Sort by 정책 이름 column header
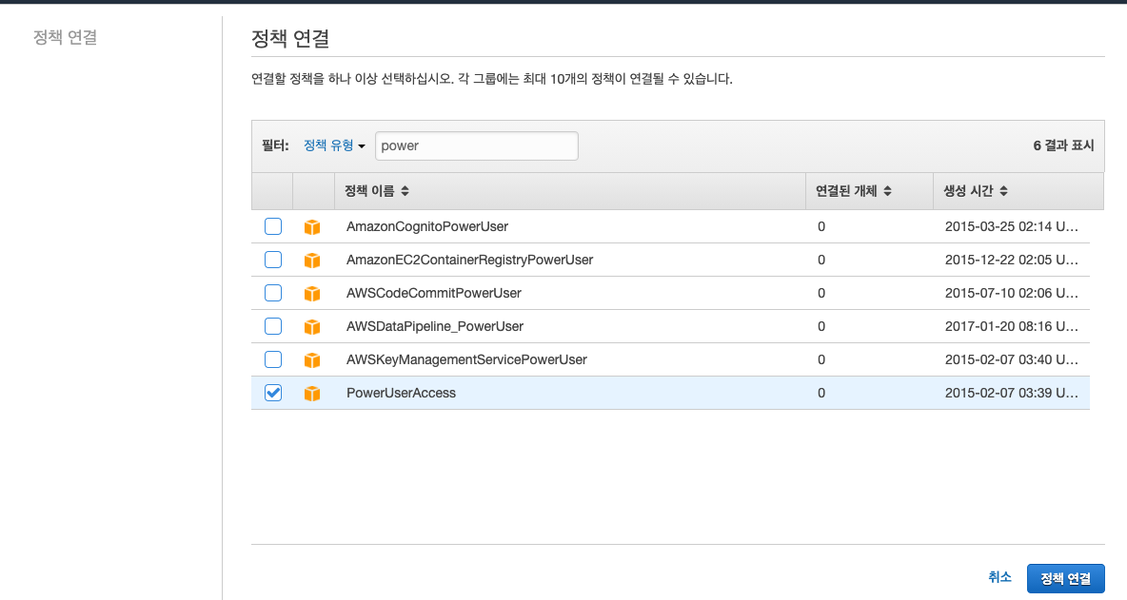Image resolution: width=1127 pixels, height=600 pixels. click(377, 191)
